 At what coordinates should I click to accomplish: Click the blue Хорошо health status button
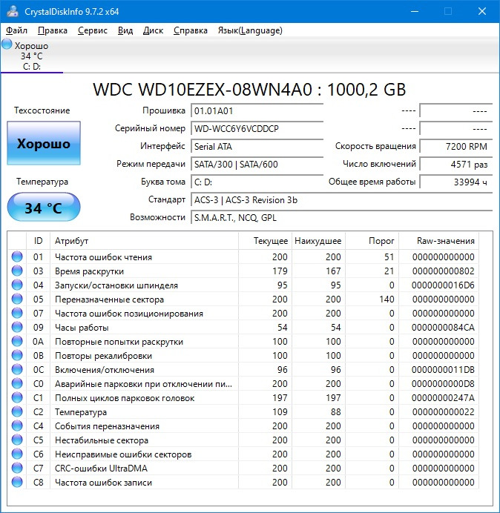tap(43, 144)
